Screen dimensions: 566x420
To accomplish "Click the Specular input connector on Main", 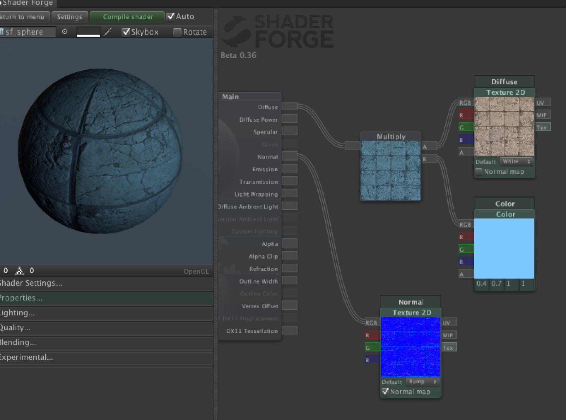I will point(290,131).
